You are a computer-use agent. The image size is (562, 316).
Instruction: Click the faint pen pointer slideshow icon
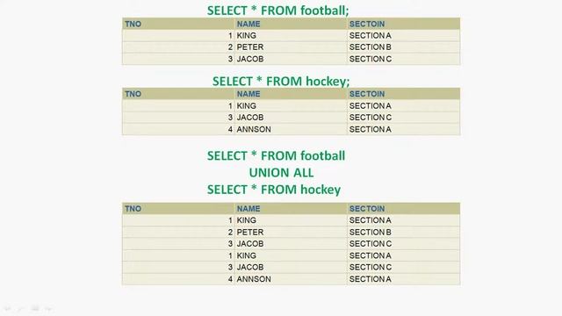tap(21, 308)
